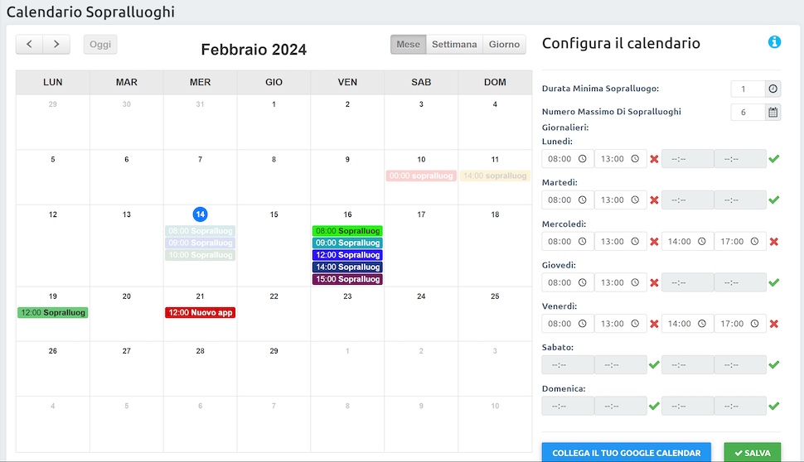The image size is (804, 462).
Task: Click the Martedì 13:00 end time field
Action: (x=621, y=200)
